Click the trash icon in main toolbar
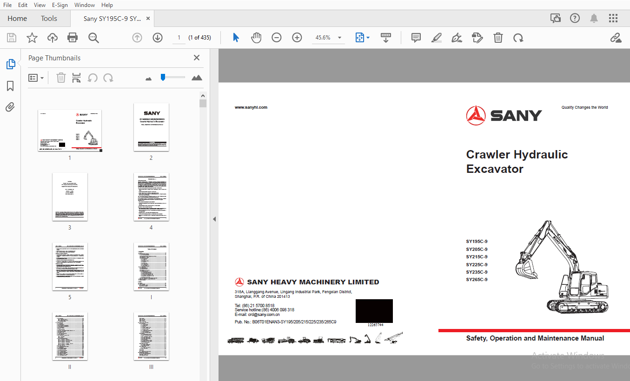This screenshot has height=381, width=630. [498, 38]
